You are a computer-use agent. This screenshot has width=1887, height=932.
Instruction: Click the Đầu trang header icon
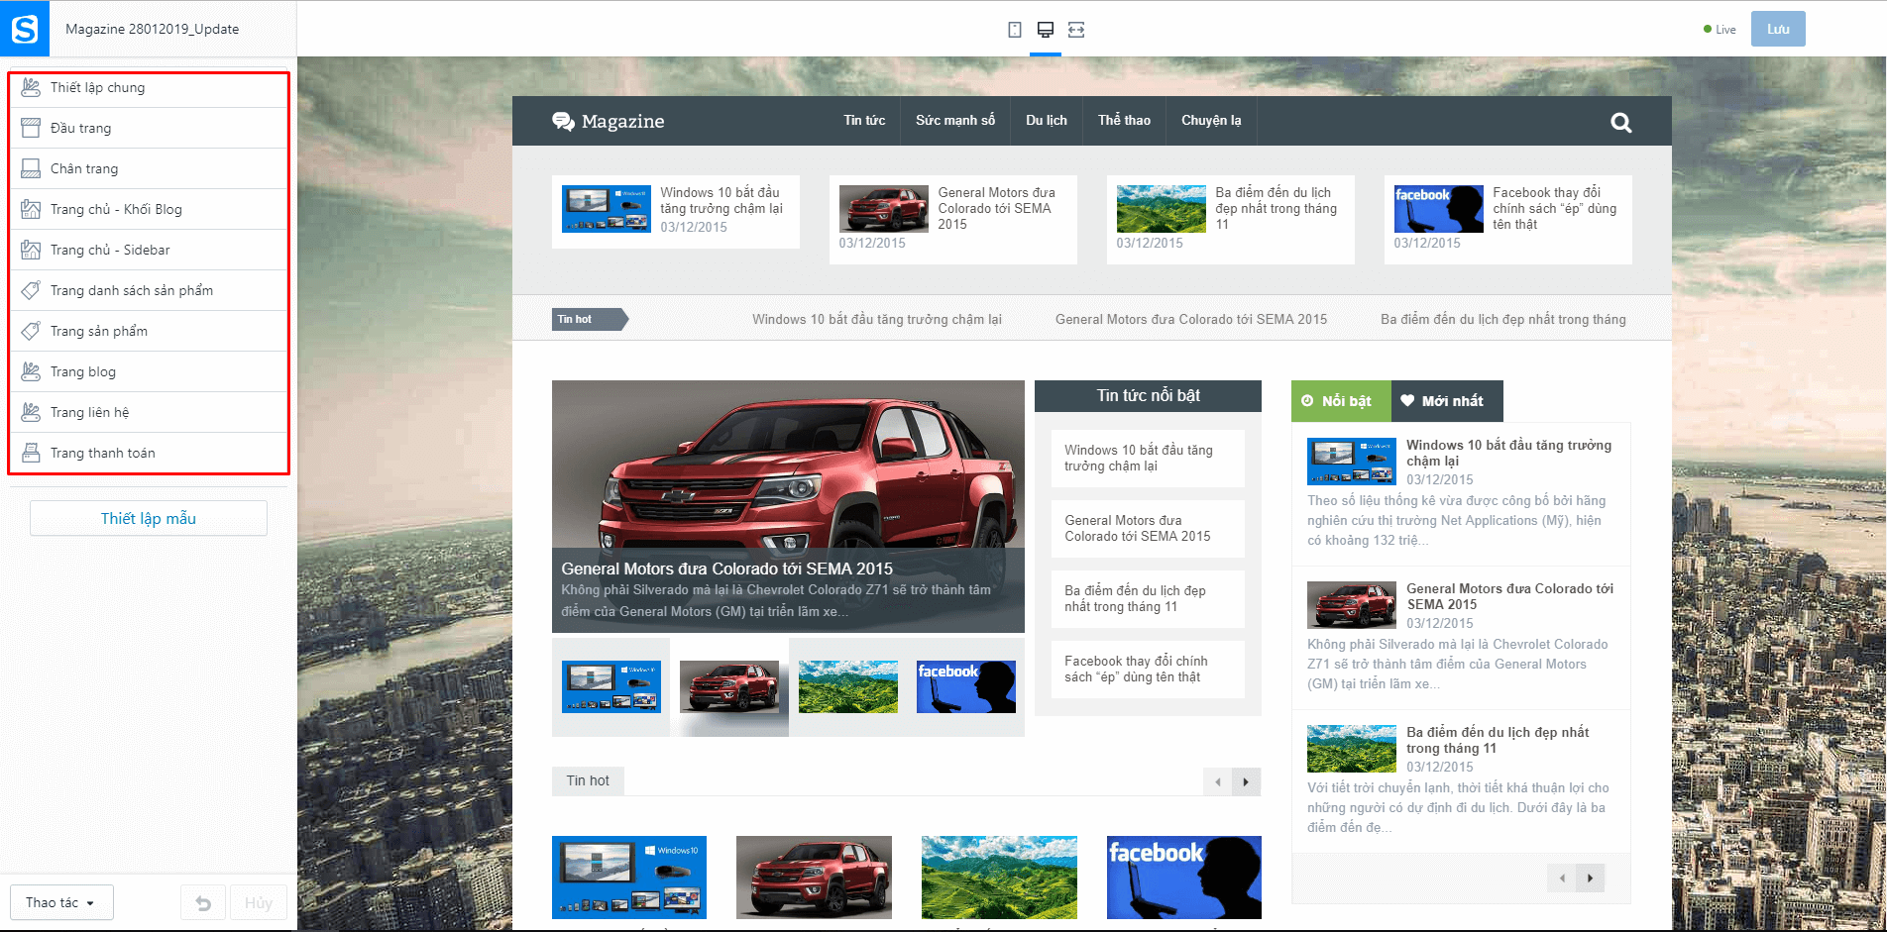coord(31,128)
